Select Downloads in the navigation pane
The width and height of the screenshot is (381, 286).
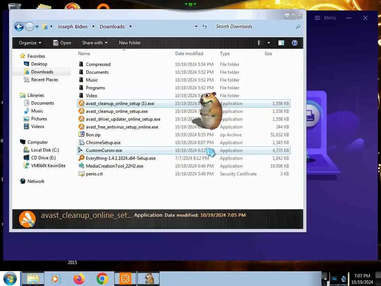pyautogui.click(x=42, y=72)
